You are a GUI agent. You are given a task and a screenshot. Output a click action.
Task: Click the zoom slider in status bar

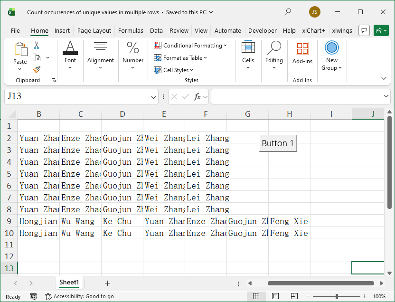click(337, 296)
